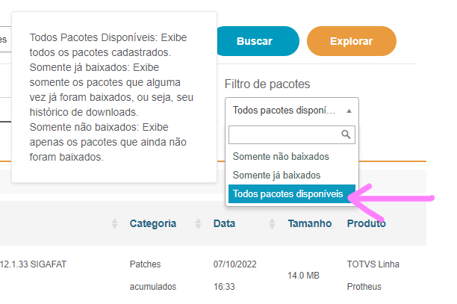Image resolution: width=457 pixels, height=304 pixels.
Task: Choose Somente já baixados option
Action: click(x=276, y=175)
